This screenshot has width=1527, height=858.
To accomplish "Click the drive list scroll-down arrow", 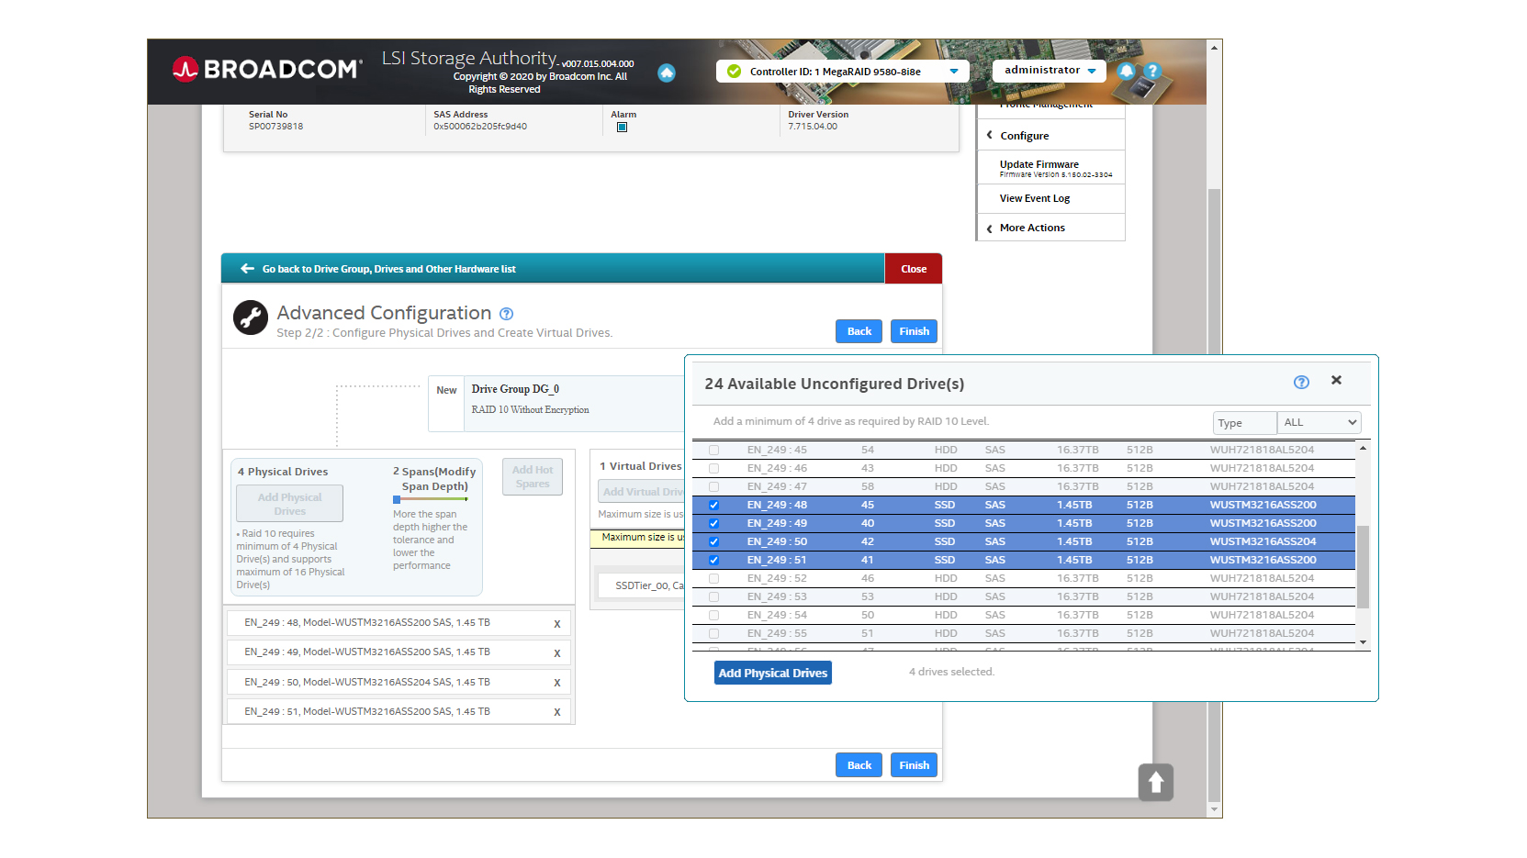I will pos(1363,642).
